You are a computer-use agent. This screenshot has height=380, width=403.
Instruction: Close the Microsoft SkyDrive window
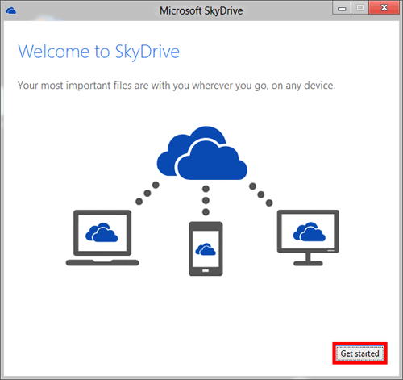(384, 7)
